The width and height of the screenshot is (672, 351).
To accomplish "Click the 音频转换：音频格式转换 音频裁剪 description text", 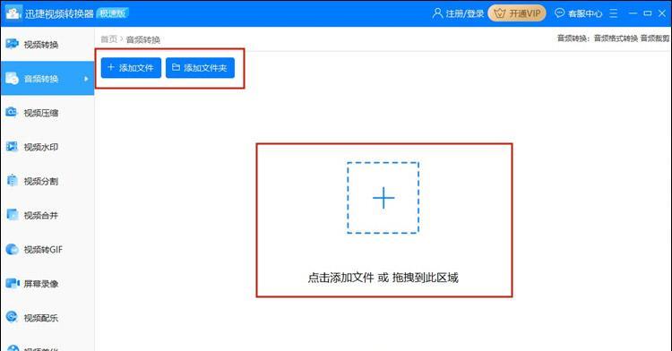I will pos(613,39).
